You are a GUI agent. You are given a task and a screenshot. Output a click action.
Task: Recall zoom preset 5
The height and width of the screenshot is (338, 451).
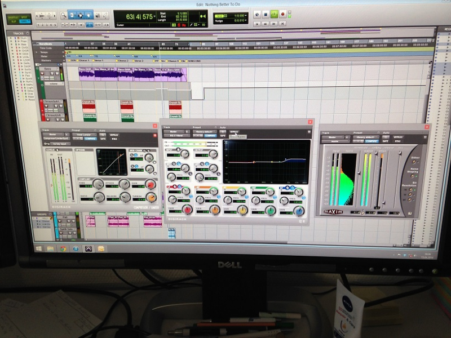point(55,25)
